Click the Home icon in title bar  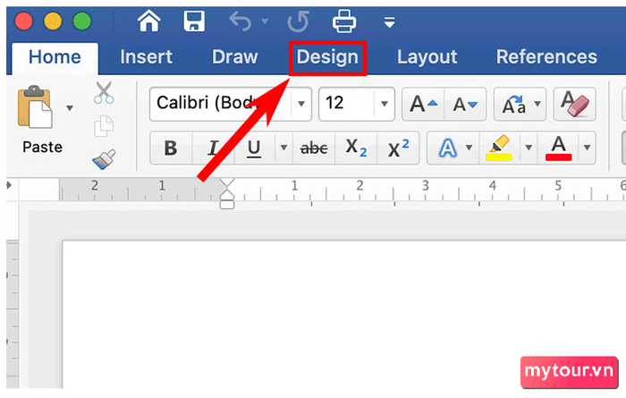[x=149, y=21]
